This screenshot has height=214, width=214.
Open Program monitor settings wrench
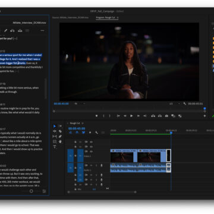point(185,103)
